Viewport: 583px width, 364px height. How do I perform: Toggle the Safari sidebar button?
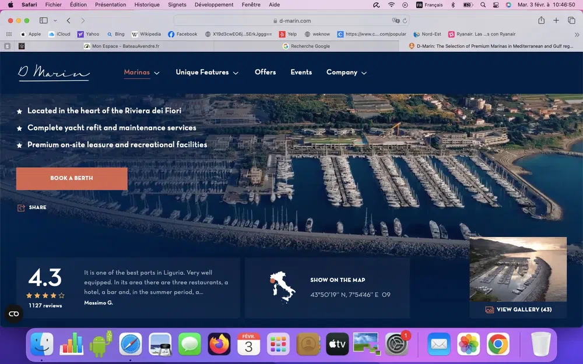(x=44, y=20)
